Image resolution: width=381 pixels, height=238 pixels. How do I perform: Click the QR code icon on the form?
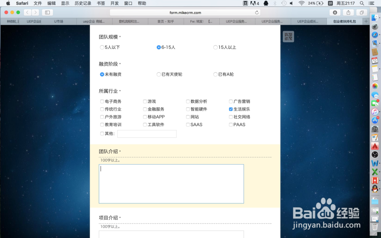[288, 37]
